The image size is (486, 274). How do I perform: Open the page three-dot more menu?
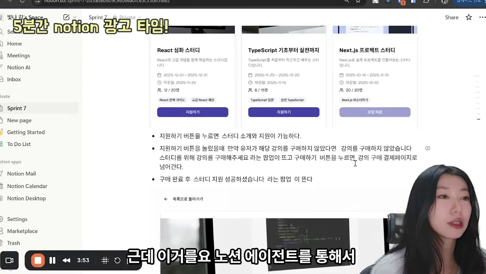point(482,17)
